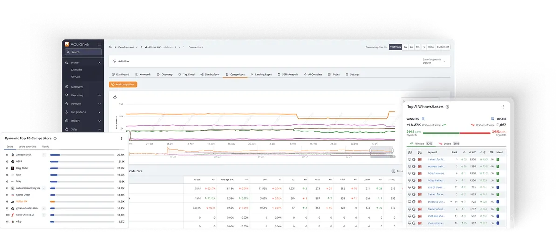Open Import in the sidebar
Screen dimensions: 559x234
point(75,120)
